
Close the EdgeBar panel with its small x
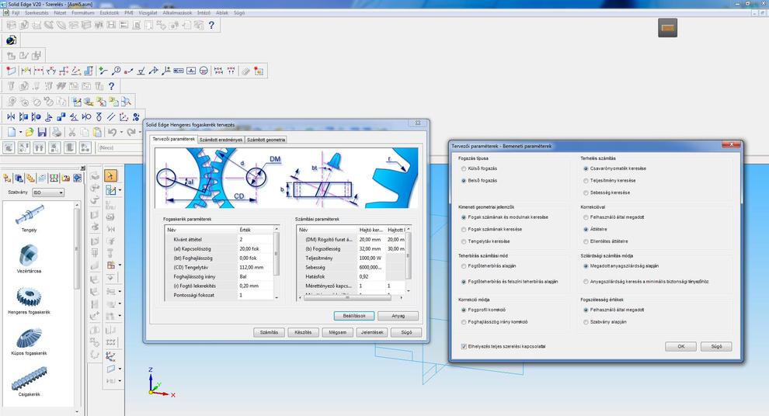[82, 168]
